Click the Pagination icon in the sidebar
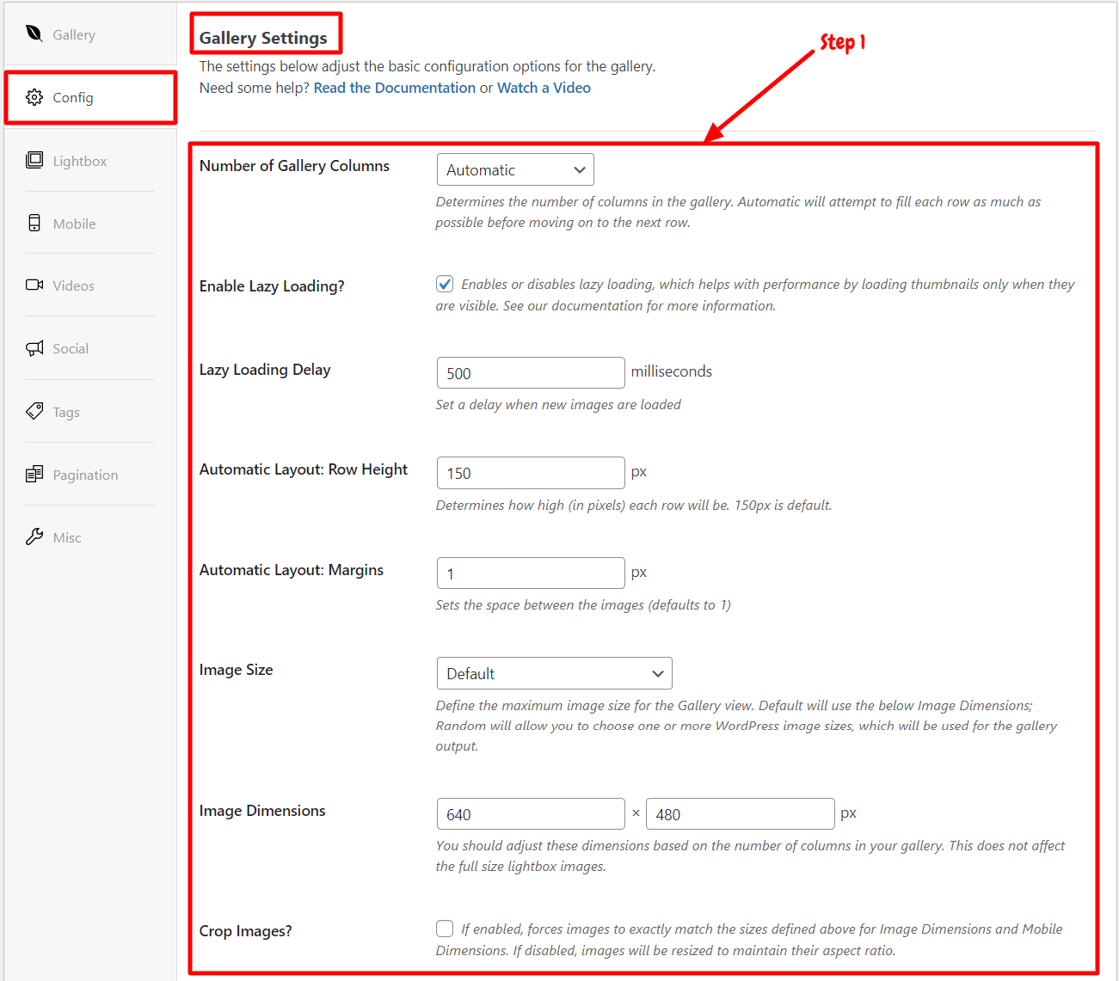The width and height of the screenshot is (1119, 981). click(34, 474)
